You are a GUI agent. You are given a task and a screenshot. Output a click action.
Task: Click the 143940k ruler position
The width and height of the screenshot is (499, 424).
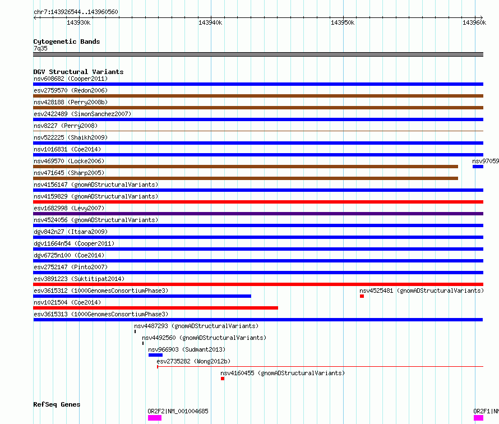pyautogui.click(x=210, y=22)
